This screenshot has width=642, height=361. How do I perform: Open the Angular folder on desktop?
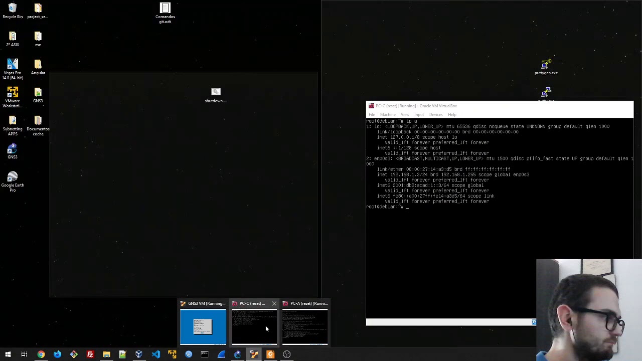coord(38,67)
